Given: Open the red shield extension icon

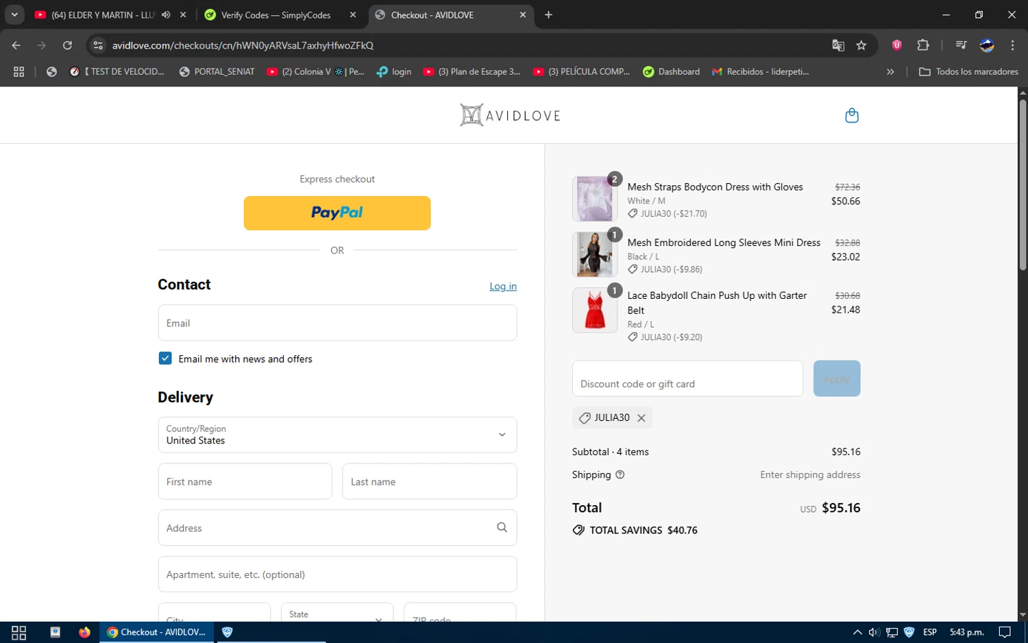Looking at the screenshot, I should click(x=897, y=45).
